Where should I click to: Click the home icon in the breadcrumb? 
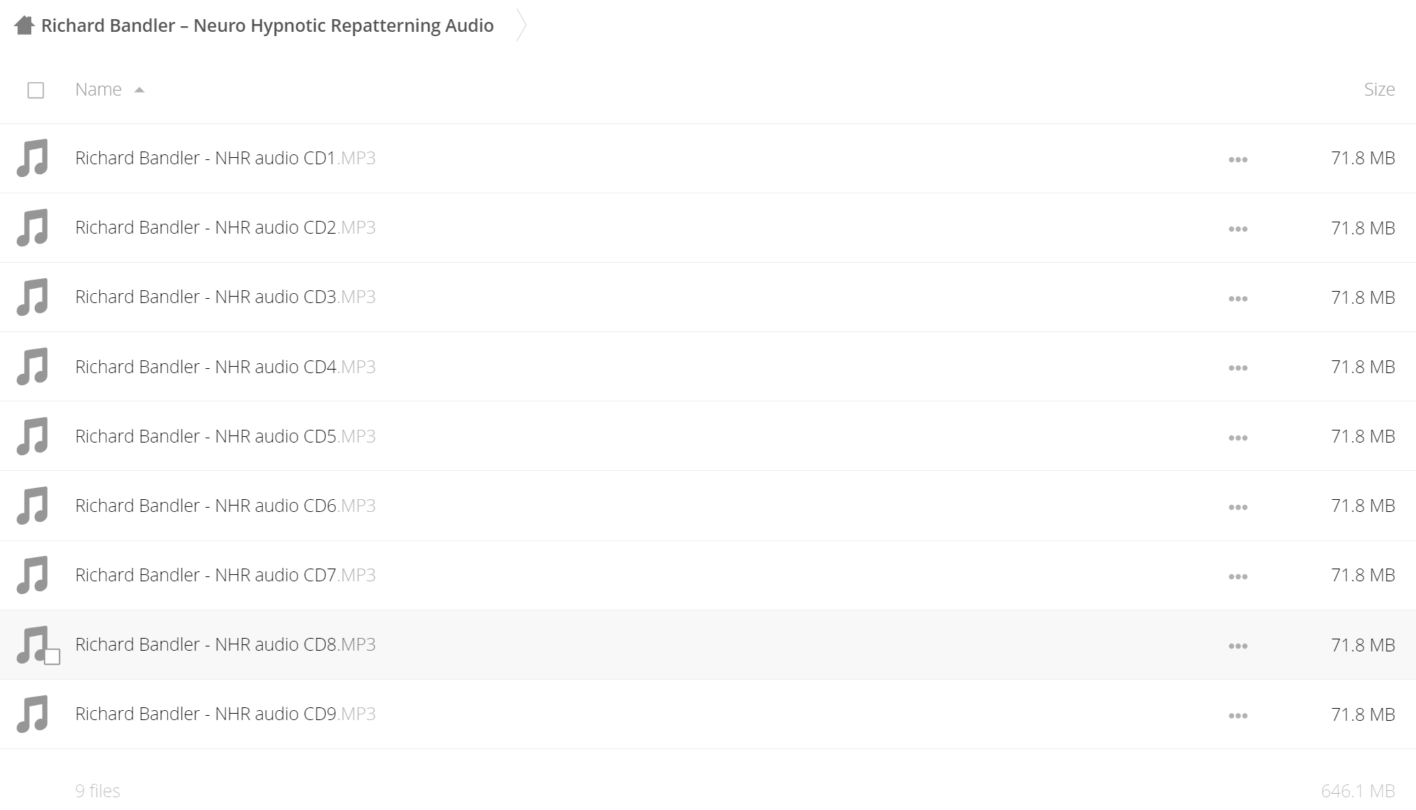click(x=24, y=25)
